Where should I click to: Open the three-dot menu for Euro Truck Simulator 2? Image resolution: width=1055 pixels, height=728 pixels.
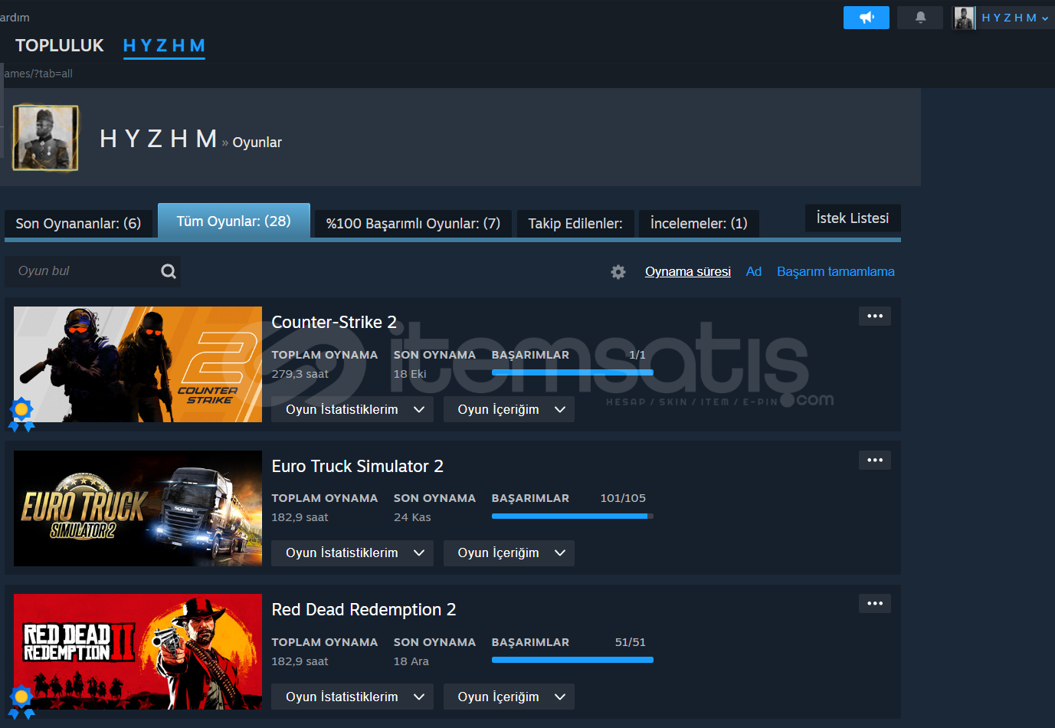[x=875, y=461]
